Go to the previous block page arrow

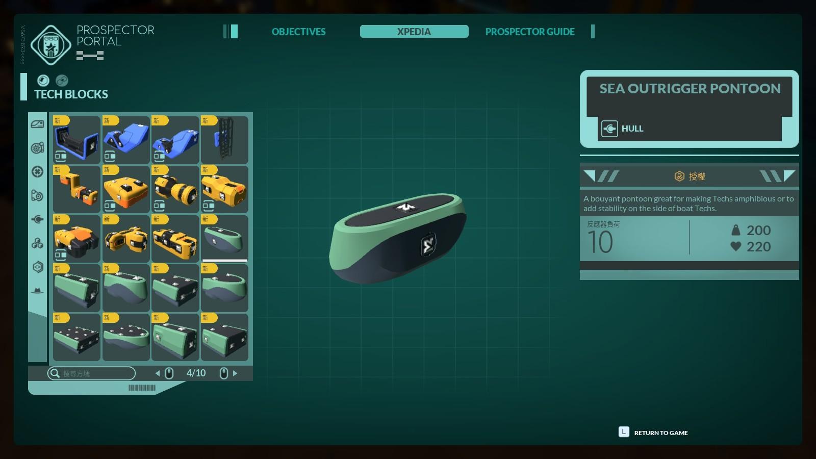tap(158, 373)
